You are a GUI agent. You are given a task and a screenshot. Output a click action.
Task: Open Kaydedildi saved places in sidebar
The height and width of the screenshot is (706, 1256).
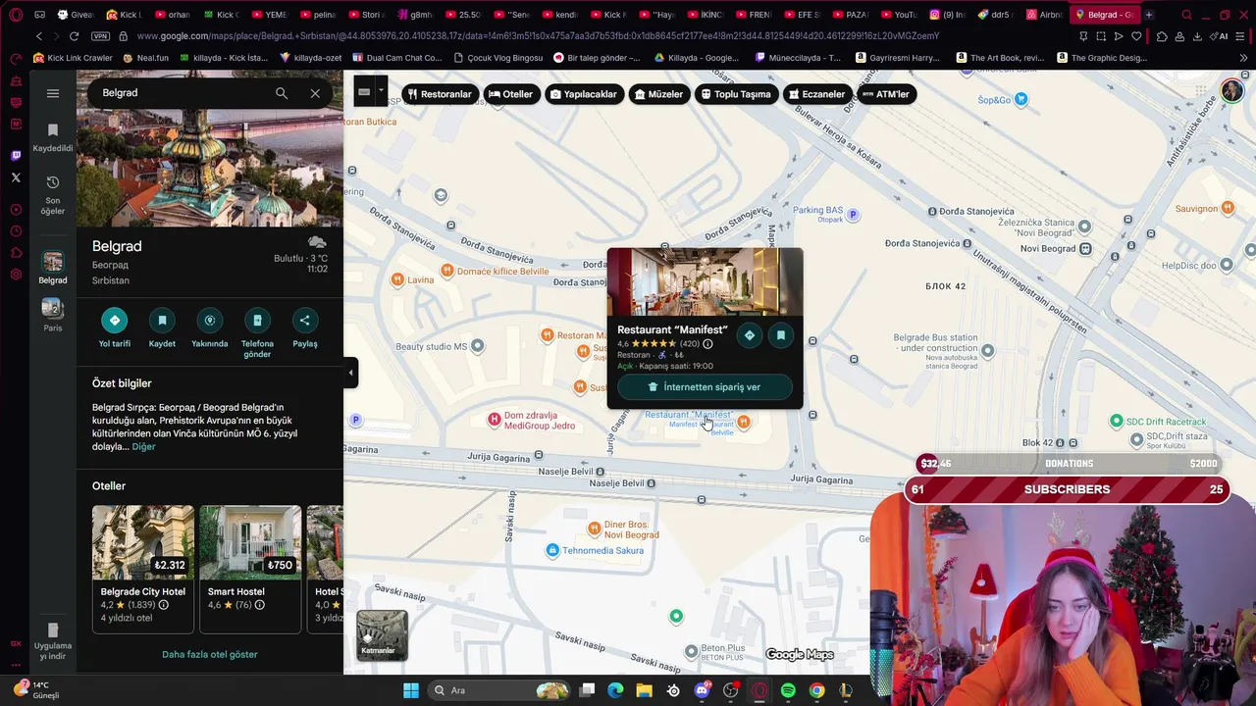point(53,137)
